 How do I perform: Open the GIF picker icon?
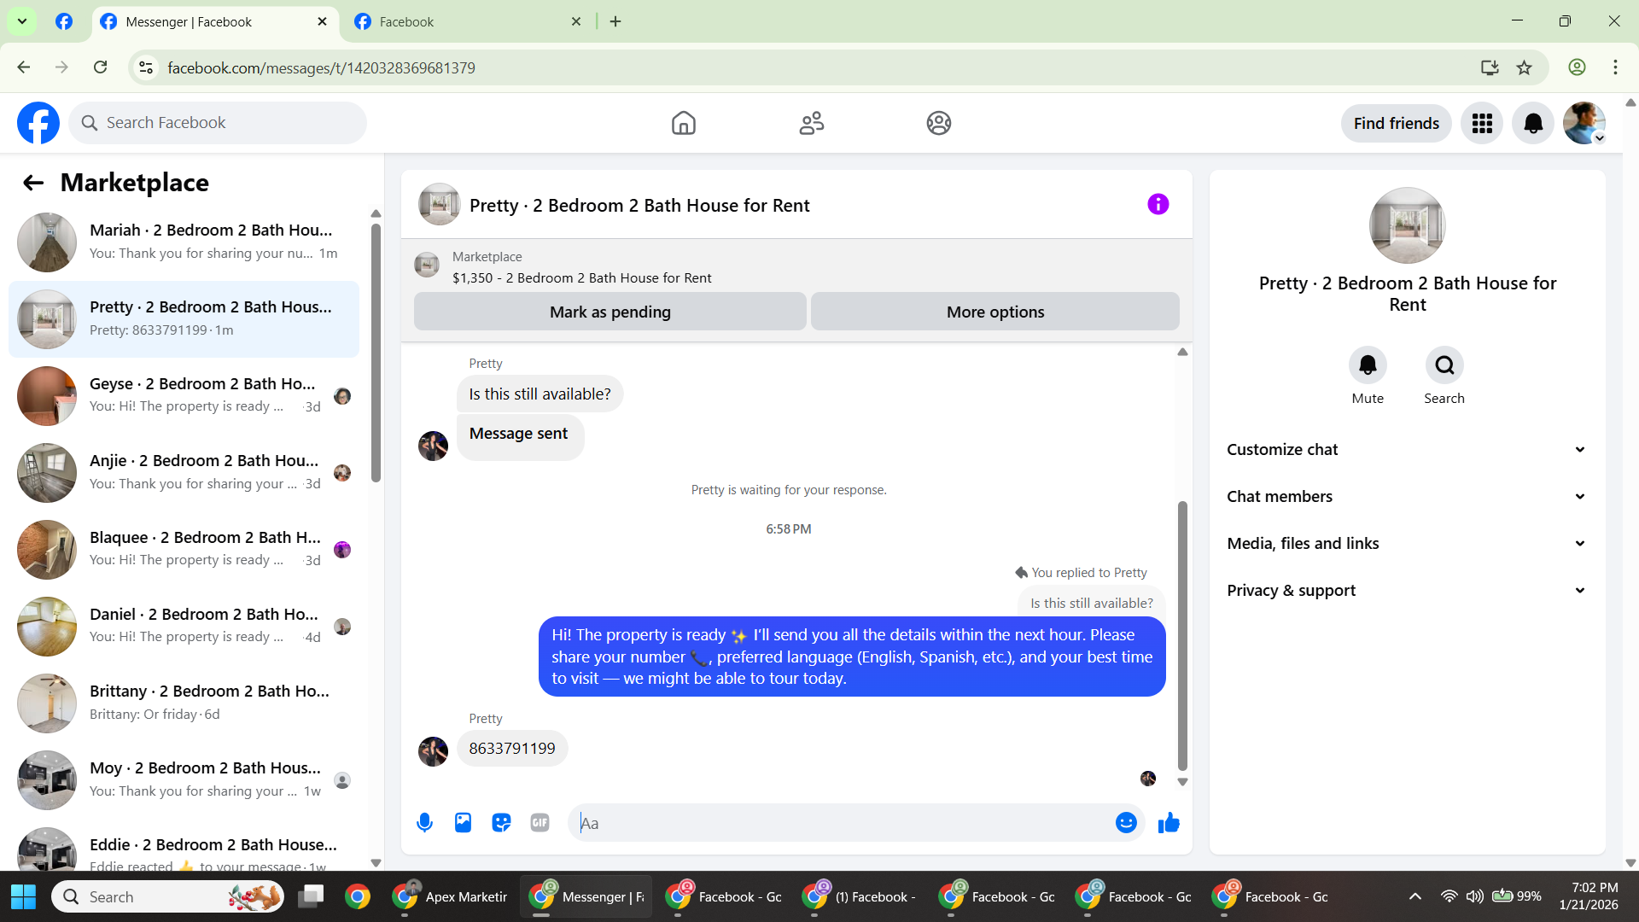pyautogui.click(x=540, y=823)
